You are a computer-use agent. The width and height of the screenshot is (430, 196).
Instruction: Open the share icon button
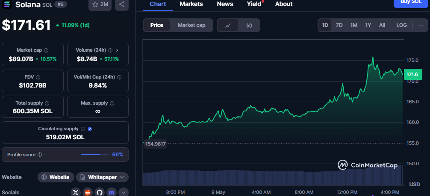click(x=122, y=4)
